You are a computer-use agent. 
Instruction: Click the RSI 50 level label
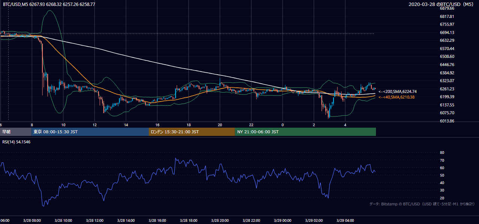[442, 175]
